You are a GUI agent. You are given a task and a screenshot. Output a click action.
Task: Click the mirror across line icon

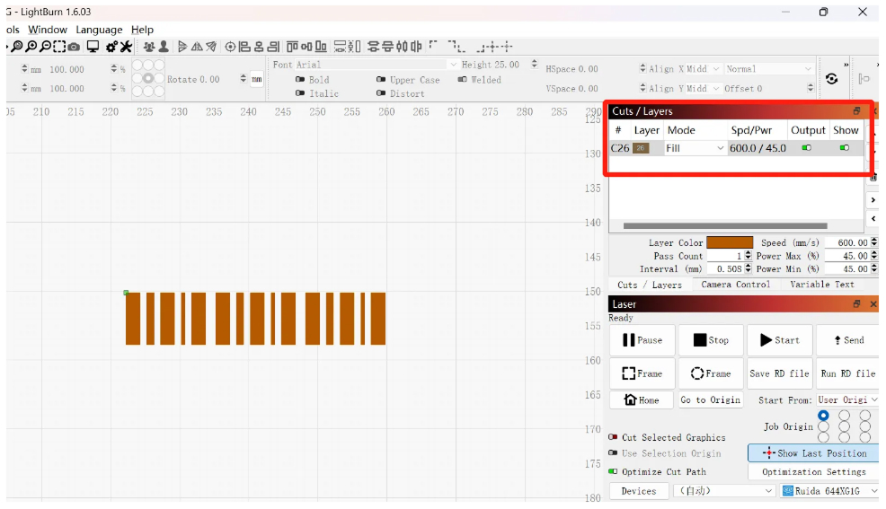point(211,47)
